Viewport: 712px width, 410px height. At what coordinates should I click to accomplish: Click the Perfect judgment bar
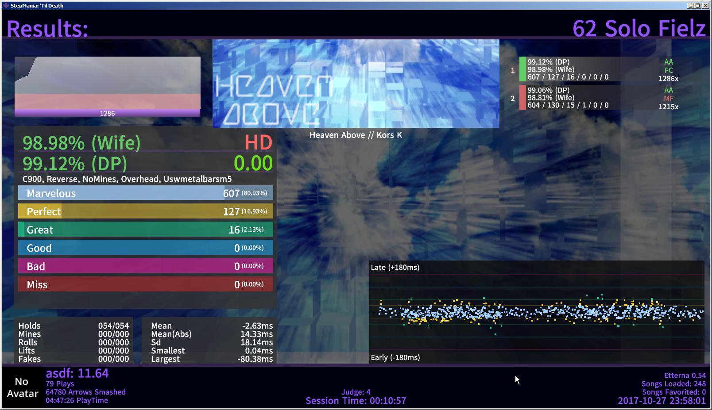[145, 211]
